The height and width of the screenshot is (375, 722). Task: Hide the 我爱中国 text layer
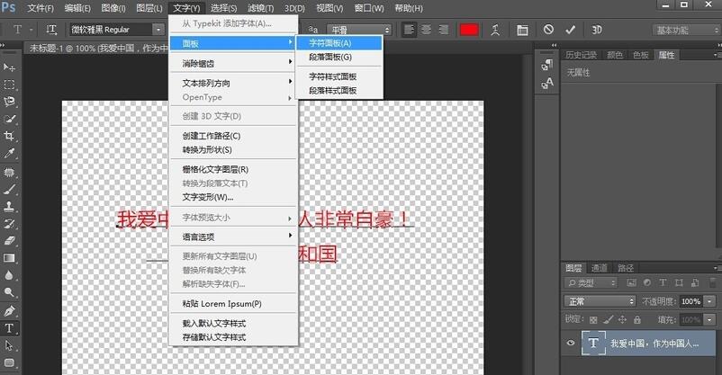(x=571, y=343)
